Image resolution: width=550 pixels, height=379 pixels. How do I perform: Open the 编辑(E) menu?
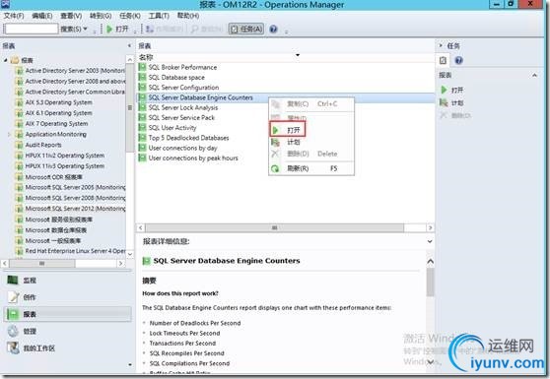(x=41, y=16)
